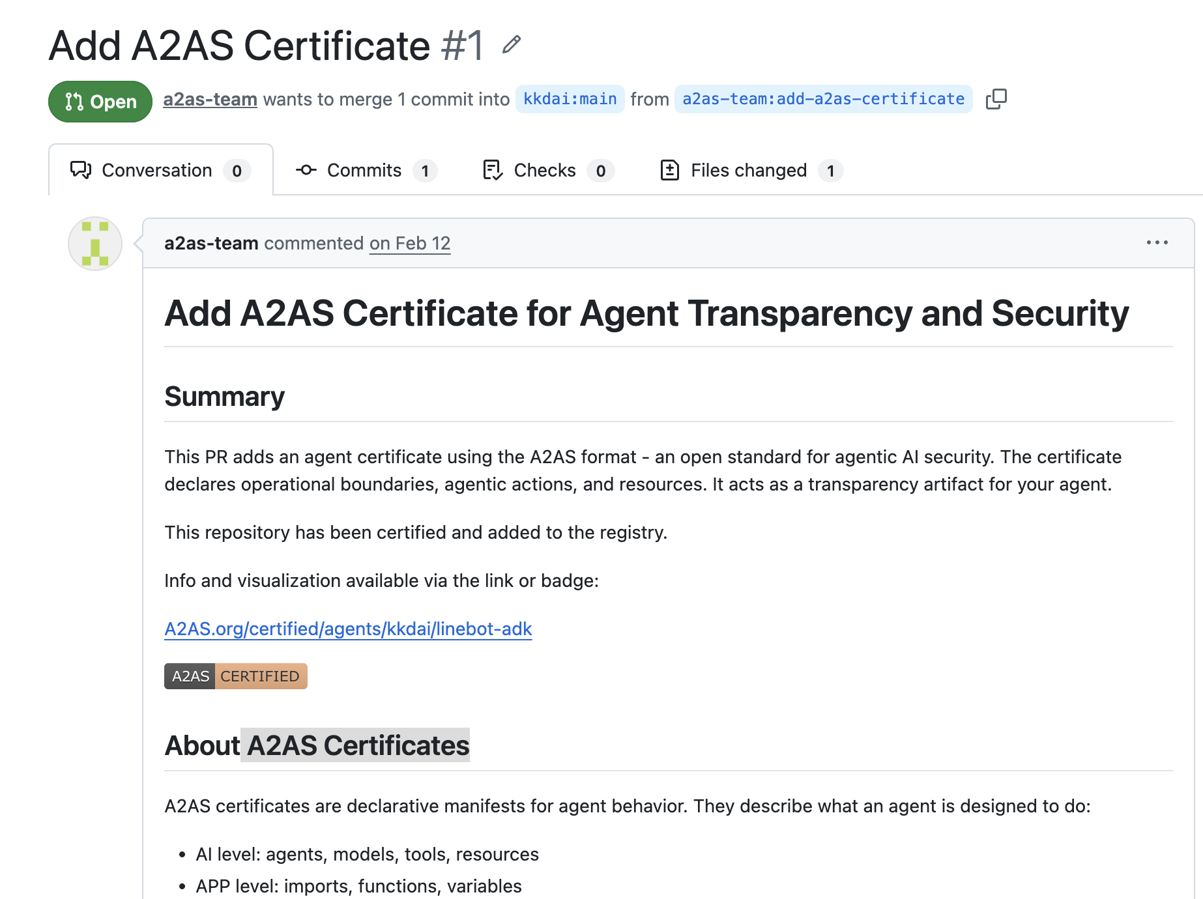The width and height of the screenshot is (1203, 899).
Task: Open the comment options ellipsis menu
Action: click(1157, 242)
